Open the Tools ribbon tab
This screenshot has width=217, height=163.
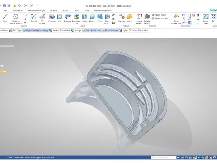77,10
